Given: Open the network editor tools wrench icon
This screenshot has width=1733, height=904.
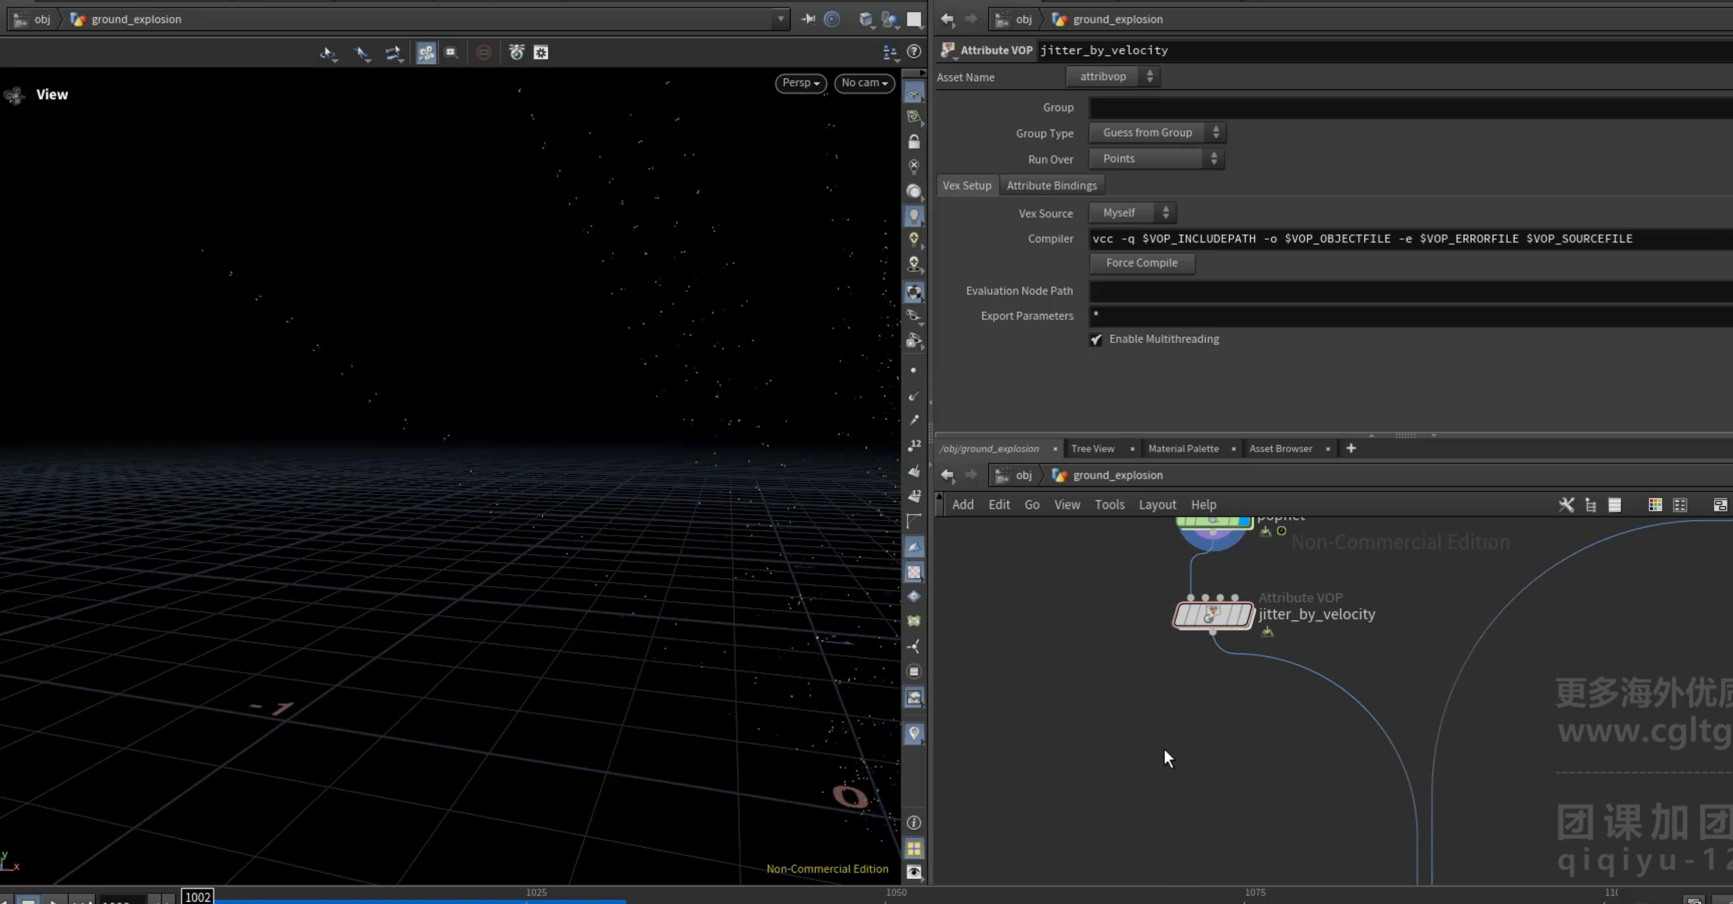Looking at the screenshot, I should (x=1566, y=505).
